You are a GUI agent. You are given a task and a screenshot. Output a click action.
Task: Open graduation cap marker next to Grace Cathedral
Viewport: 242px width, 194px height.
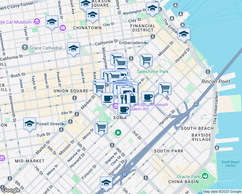click(74, 49)
